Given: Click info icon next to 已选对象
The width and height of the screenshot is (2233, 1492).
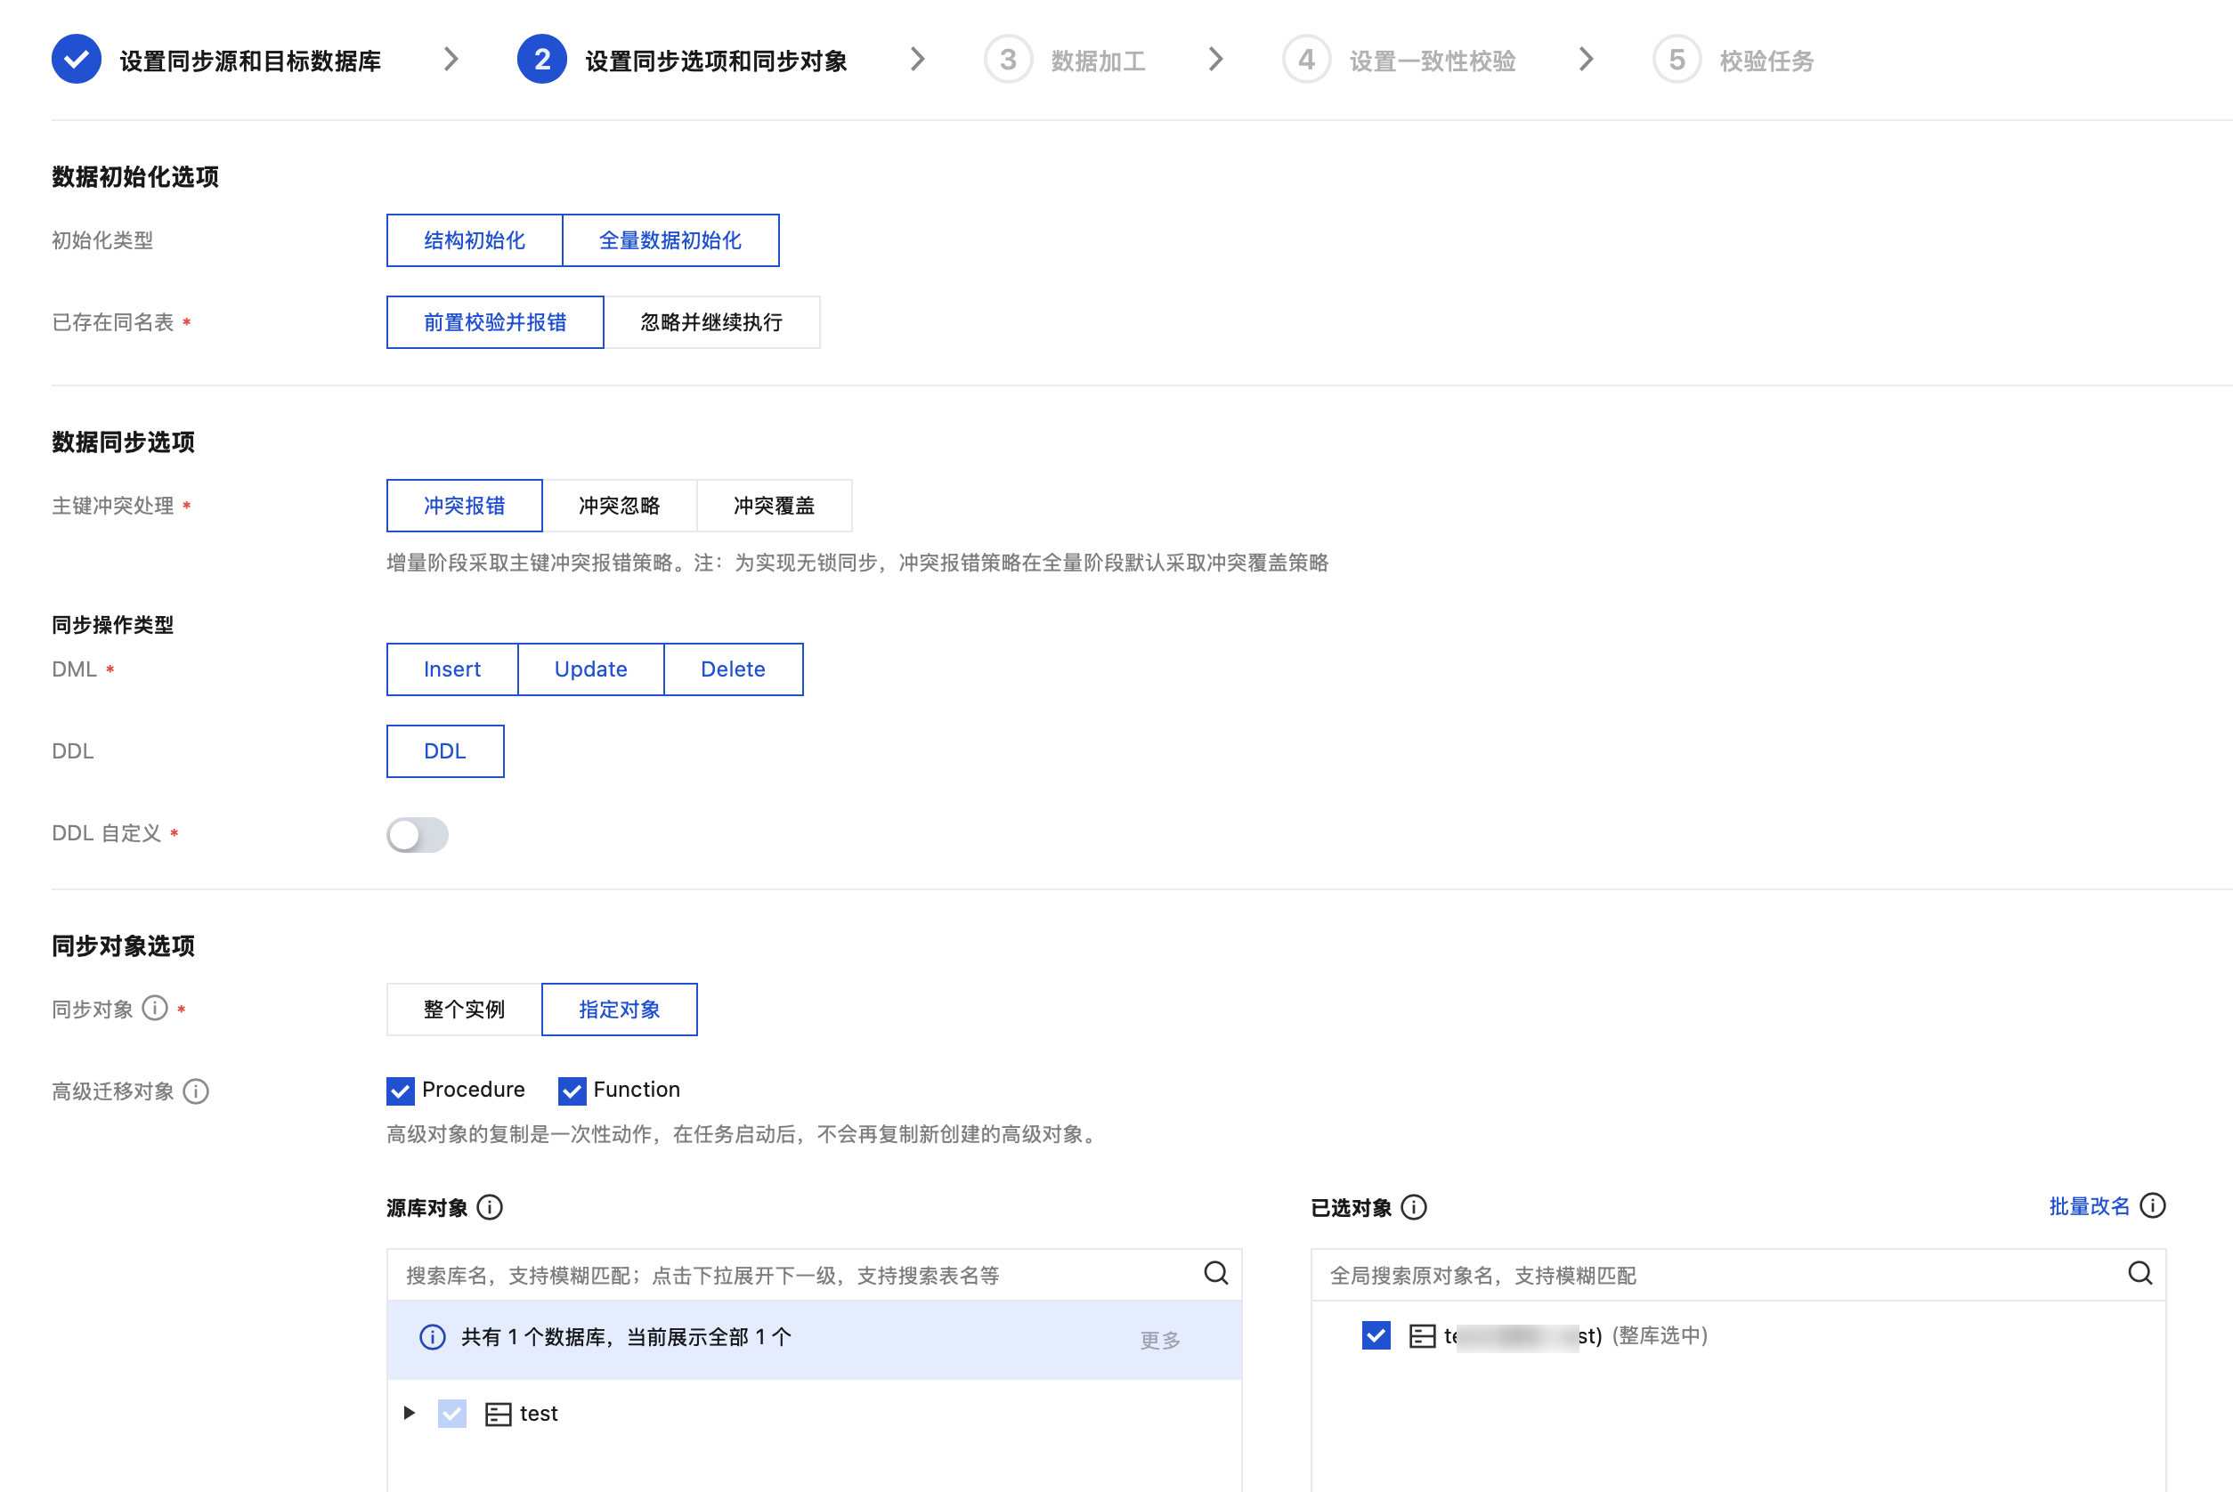Looking at the screenshot, I should [x=1414, y=1206].
